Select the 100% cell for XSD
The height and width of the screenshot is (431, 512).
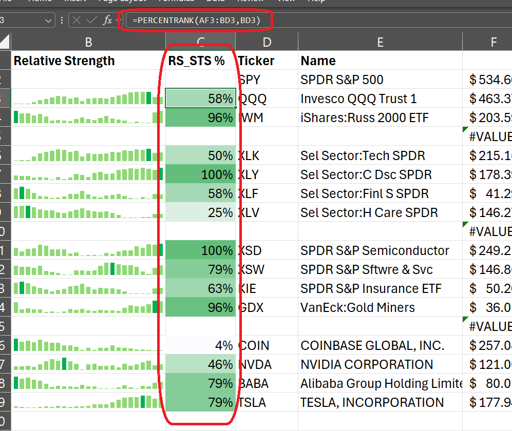pyautogui.click(x=200, y=250)
